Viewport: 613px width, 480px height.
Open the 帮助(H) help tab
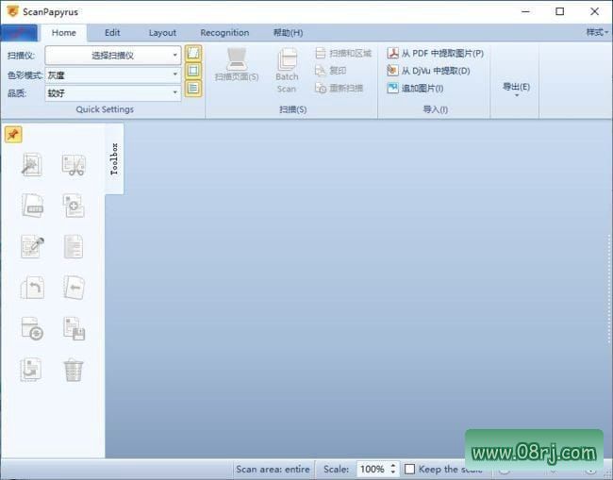[x=289, y=33]
